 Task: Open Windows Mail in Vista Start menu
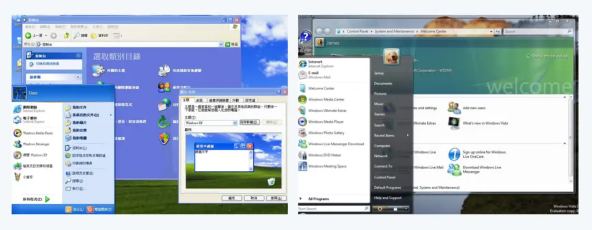click(x=315, y=74)
